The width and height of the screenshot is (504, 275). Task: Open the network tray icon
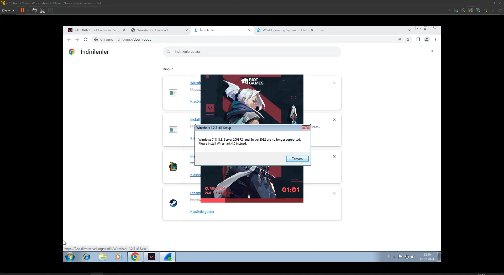click(407, 257)
